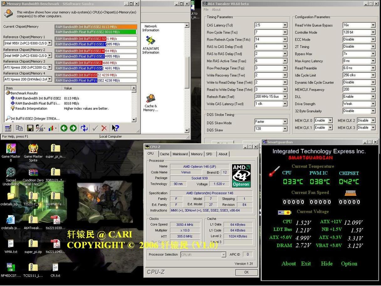Click the copy icon in Sandra toolbar
Viewport: 381px width, 286px height.
tap(19, 128)
